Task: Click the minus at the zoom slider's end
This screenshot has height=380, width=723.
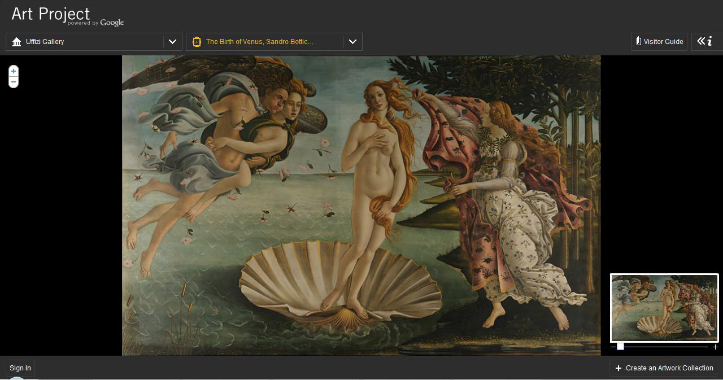Action: pyautogui.click(x=613, y=347)
